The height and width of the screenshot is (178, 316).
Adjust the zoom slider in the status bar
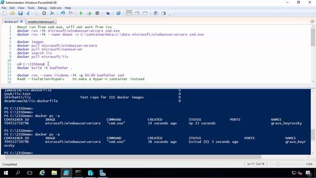[x=278, y=164]
